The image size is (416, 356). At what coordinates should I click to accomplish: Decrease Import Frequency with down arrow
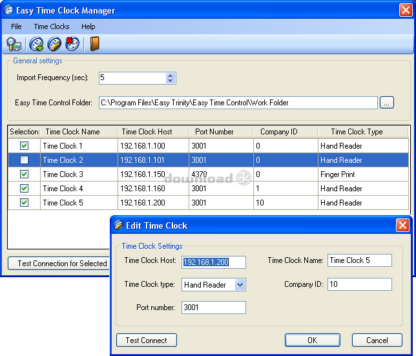(171, 81)
